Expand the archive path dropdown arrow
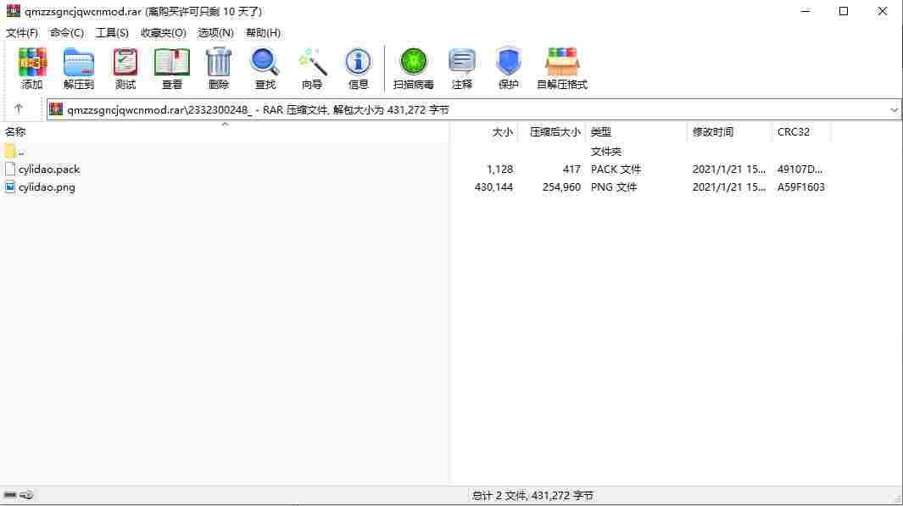This screenshot has height=506, width=903. (893, 109)
